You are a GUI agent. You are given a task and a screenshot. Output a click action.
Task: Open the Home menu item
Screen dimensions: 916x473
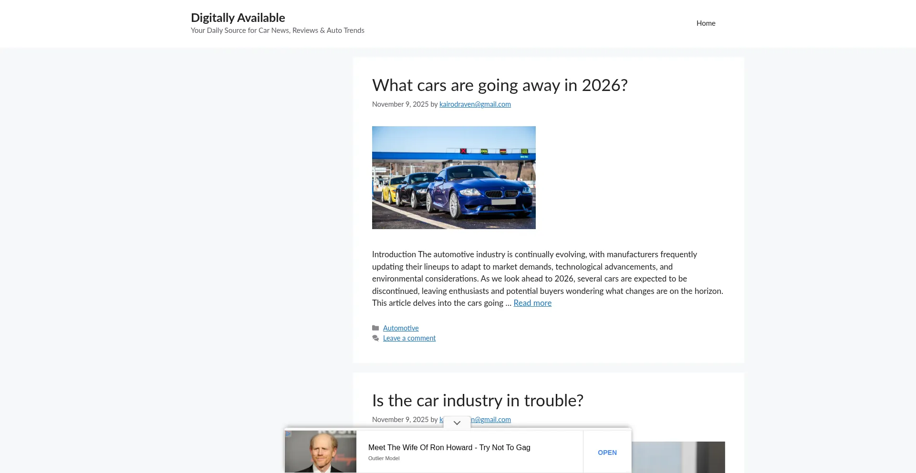[706, 23]
